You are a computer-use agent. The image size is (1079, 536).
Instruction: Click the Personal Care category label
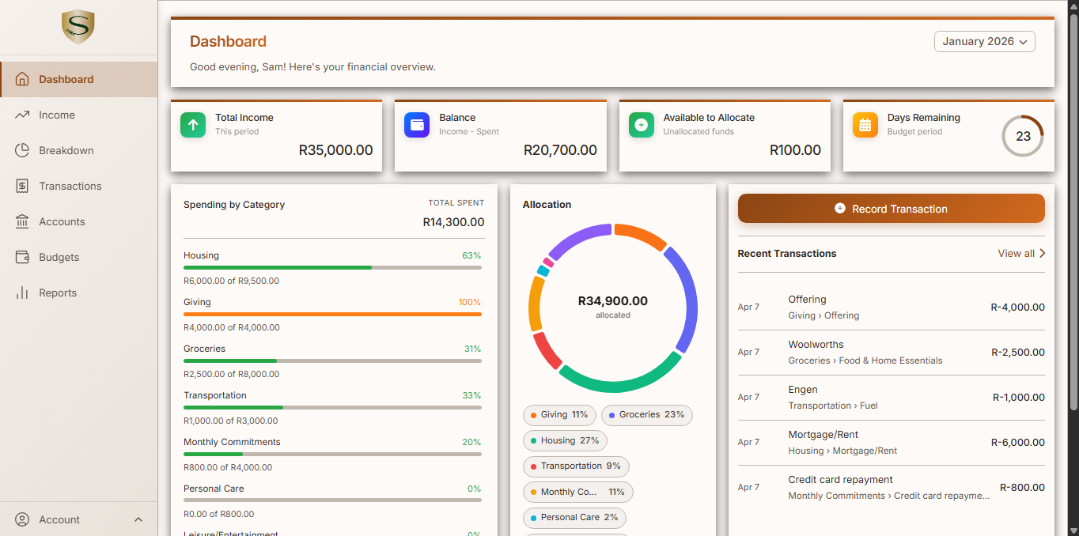click(214, 489)
